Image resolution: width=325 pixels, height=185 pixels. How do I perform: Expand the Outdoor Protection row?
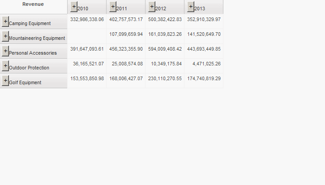(5, 66)
